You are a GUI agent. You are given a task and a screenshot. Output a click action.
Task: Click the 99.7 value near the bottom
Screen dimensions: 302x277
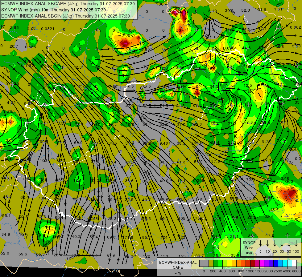(x=200, y=256)
